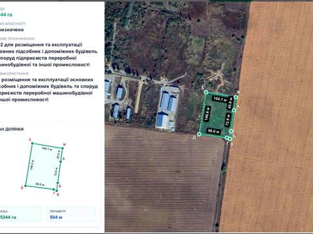Click vertex А dot in the plot plan diagram
Viewport: 313px width, 234px height.
click(x=61, y=162)
